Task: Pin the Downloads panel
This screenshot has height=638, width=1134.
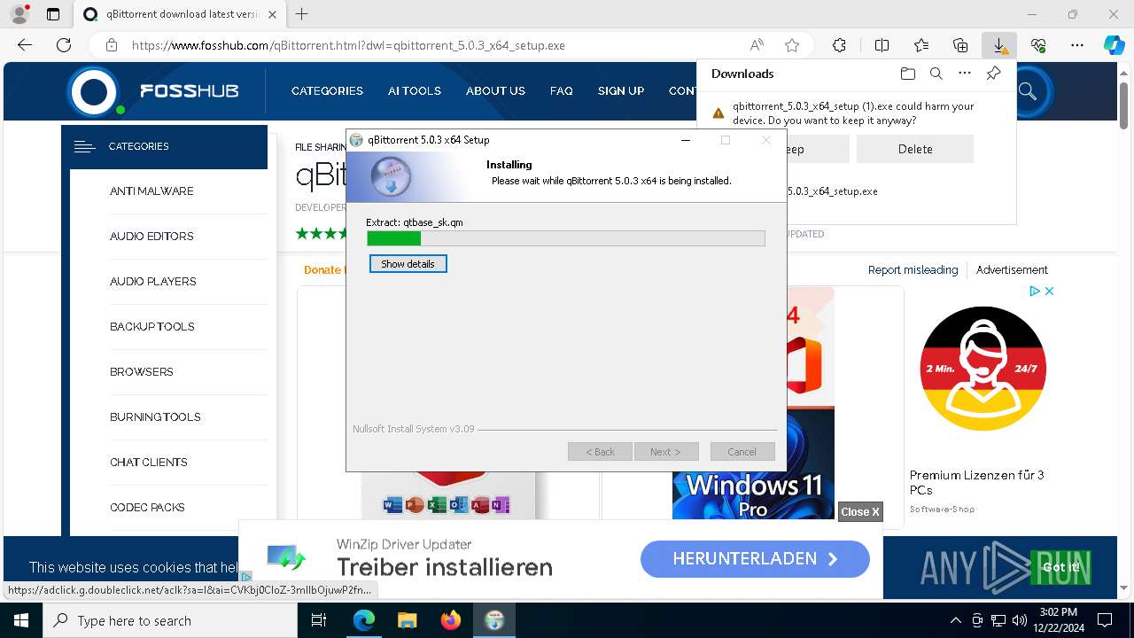Action: (994, 74)
